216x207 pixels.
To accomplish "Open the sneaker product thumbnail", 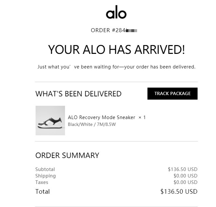I will [50, 120].
